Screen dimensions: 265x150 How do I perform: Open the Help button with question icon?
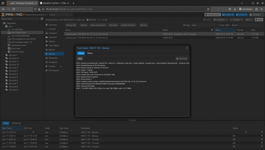(x=259, y=20)
